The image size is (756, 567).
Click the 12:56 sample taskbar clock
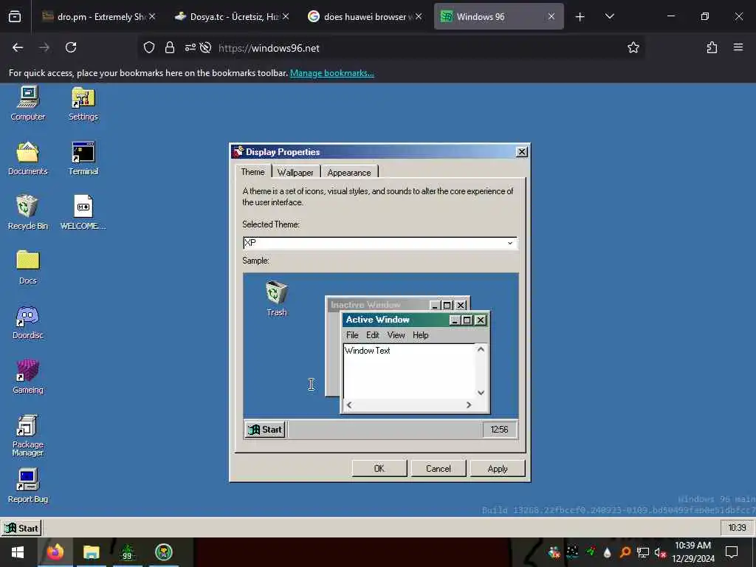499,430
